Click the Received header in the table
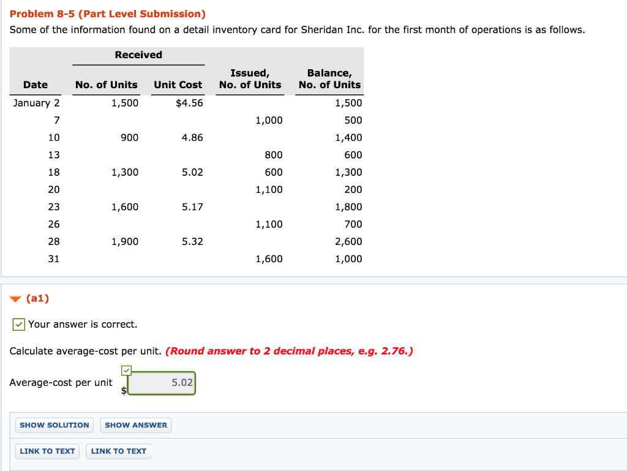 (138, 55)
